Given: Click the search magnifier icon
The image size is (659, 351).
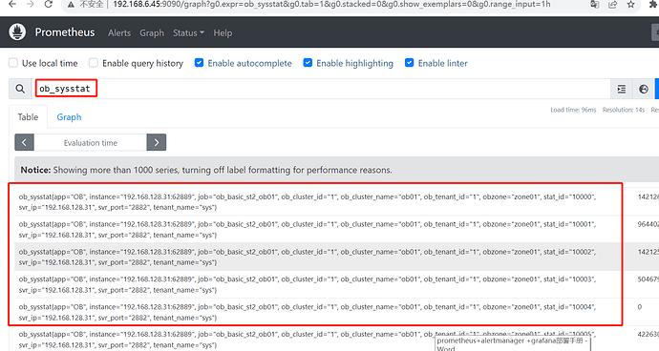Looking at the screenshot, I should [x=20, y=89].
